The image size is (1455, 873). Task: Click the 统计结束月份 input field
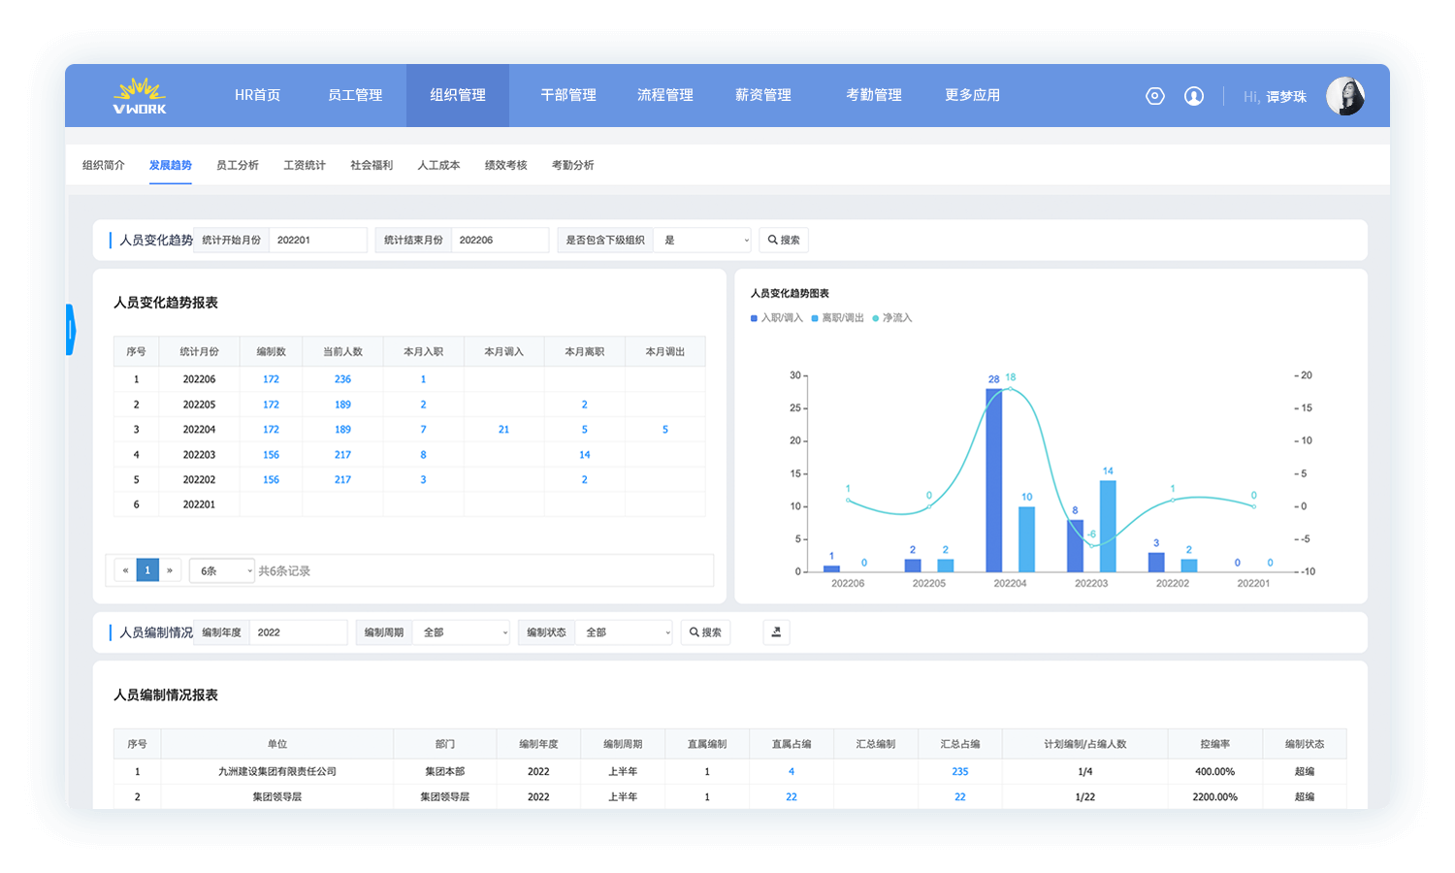point(501,240)
